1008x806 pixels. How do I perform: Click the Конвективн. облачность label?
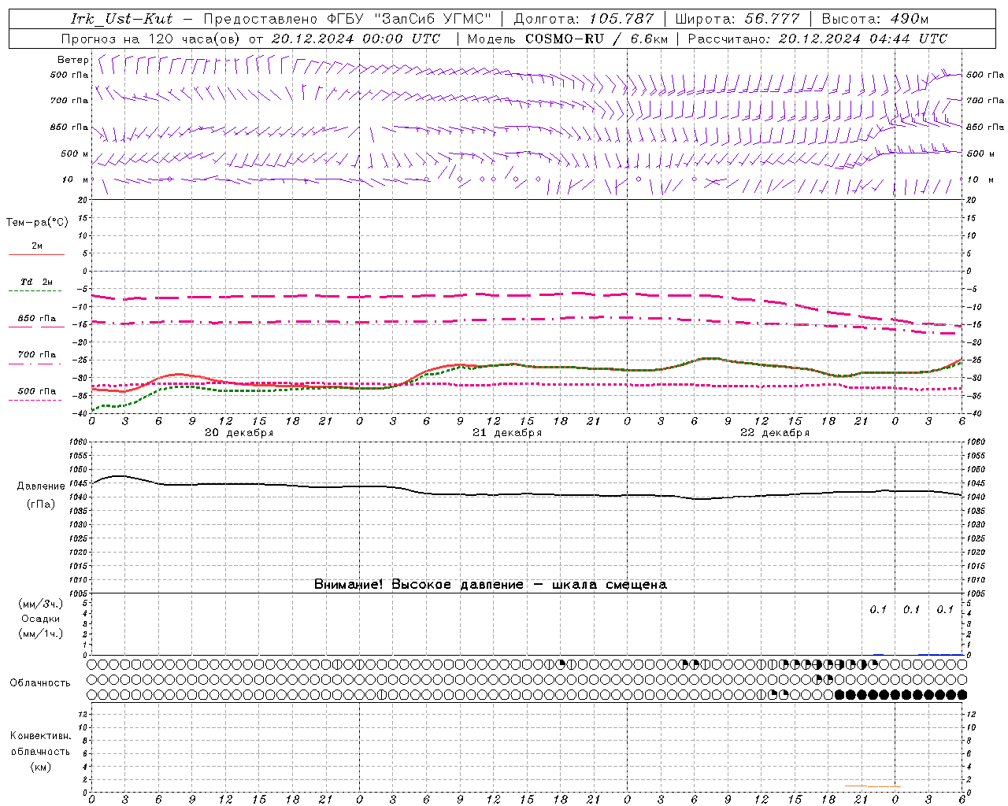(40, 744)
